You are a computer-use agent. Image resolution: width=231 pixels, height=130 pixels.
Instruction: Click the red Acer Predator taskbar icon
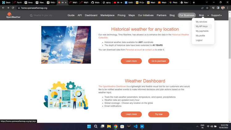point(129,126)
